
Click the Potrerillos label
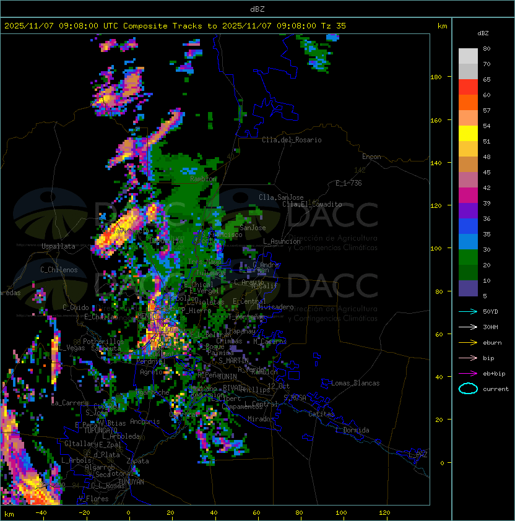pos(103,342)
